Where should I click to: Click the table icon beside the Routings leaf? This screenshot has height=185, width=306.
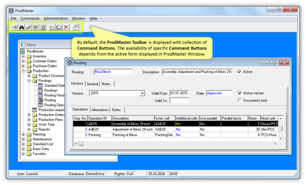[x=40, y=90]
